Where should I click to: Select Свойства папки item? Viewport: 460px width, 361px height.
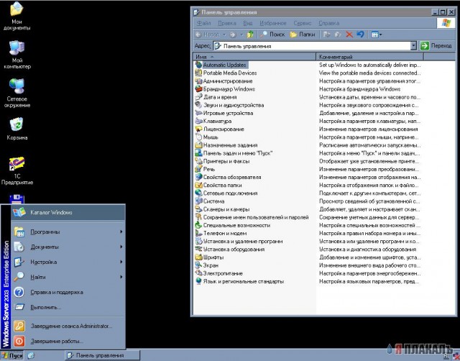pyautogui.click(x=218, y=186)
